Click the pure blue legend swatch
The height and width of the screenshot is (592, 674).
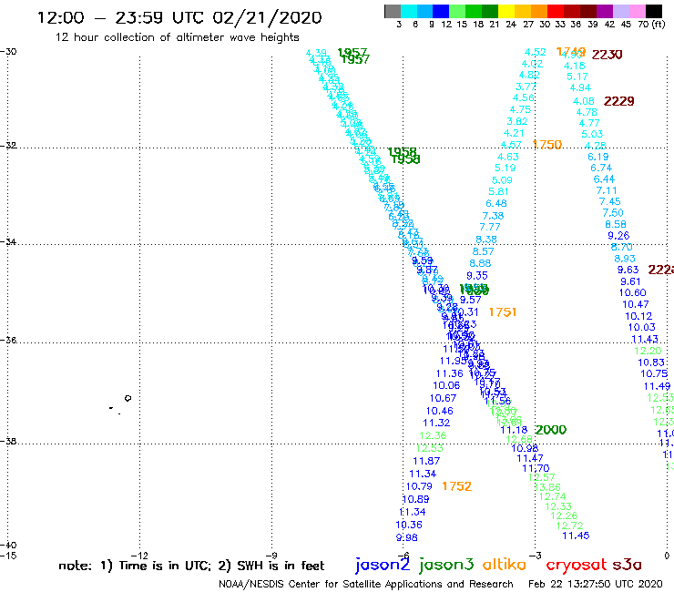[441, 12]
